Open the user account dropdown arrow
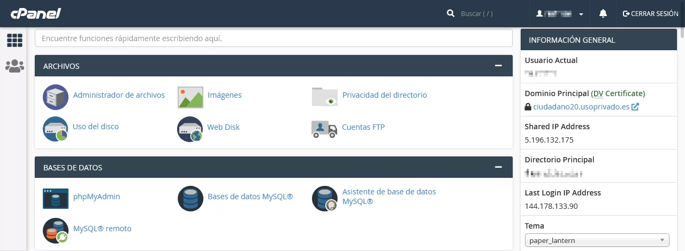Image resolution: width=685 pixels, height=251 pixels. tap(581, 14)
